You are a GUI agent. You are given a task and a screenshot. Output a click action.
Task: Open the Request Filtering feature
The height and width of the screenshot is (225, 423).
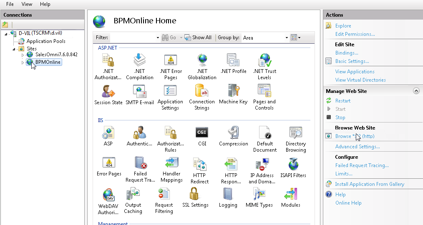click(164, 201)
